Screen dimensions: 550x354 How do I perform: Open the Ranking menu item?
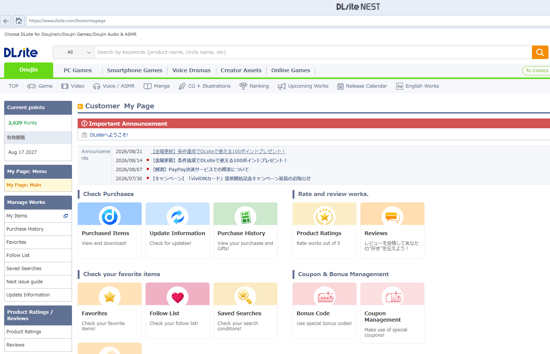tap(254, 86)
